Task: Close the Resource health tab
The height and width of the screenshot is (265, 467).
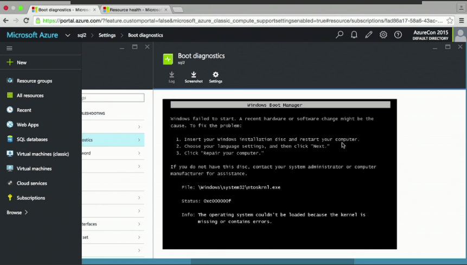Action: (x=166, y=10)
